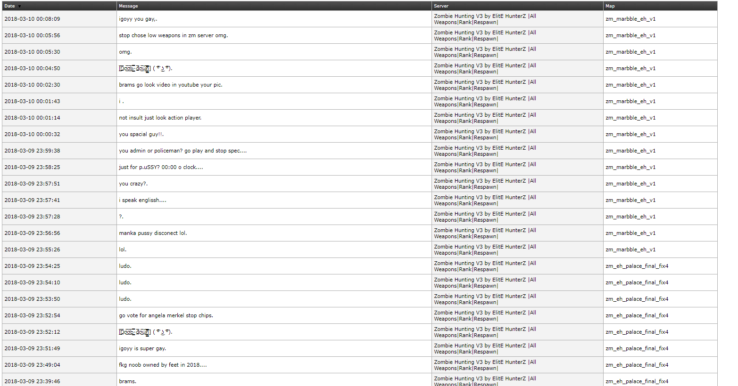Screen dimensions: 738x386
Task: Click the sort arrow beside Date header
Action: click(19, 7)
